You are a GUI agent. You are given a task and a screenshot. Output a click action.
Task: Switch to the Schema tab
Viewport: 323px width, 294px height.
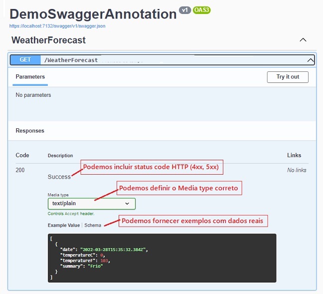pos(93,225)
